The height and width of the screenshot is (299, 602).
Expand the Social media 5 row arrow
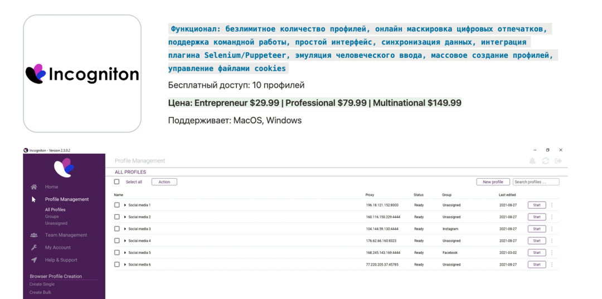pos(125,253)
